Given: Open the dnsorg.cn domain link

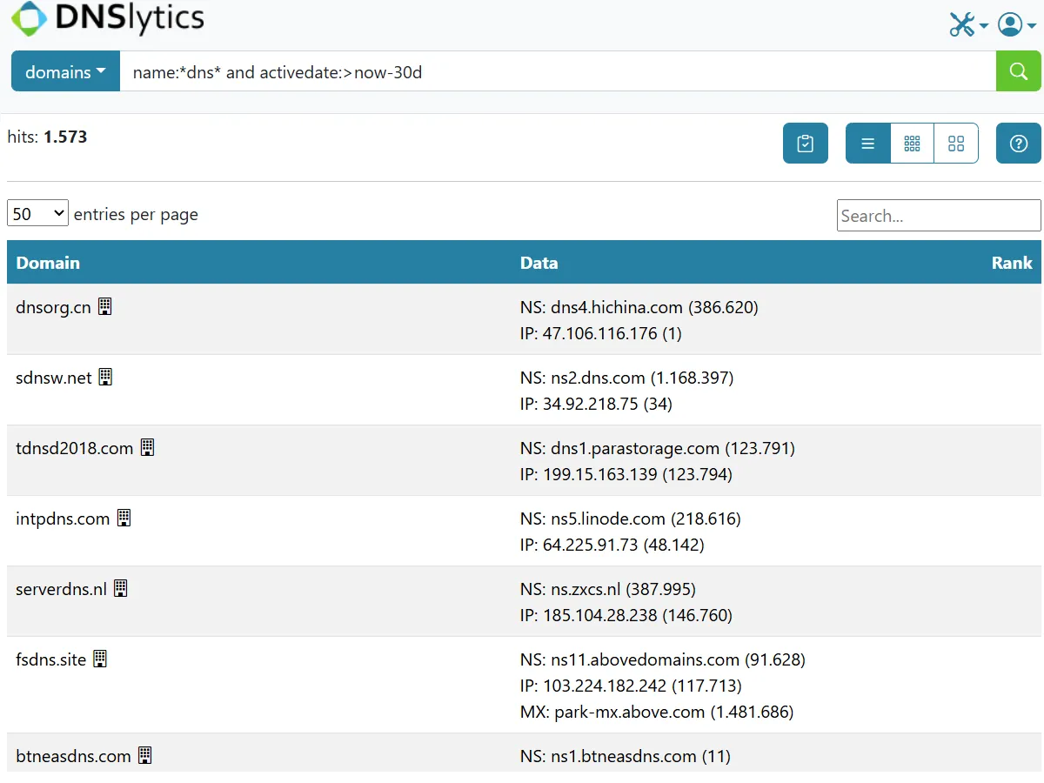Looking at the screenshot, I should pyautogui.click(x=53, y=307).
